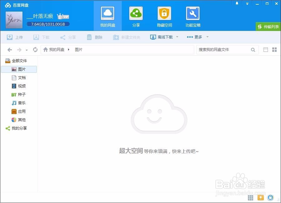The height and width of the screenshot is (203, 281).
Task: Open the 隐藏空间 (Hidden Space) feature
Action: (x=164, y=16)
